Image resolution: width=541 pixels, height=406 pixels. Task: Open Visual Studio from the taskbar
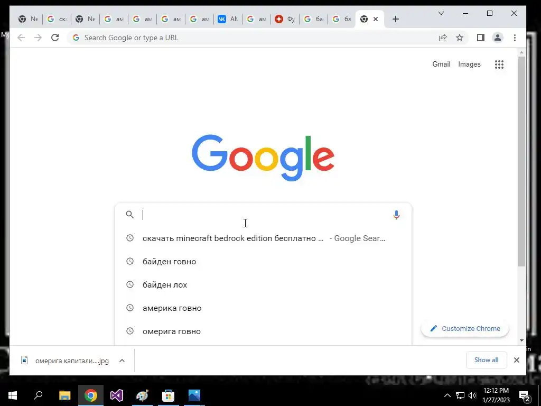(117, 395)
